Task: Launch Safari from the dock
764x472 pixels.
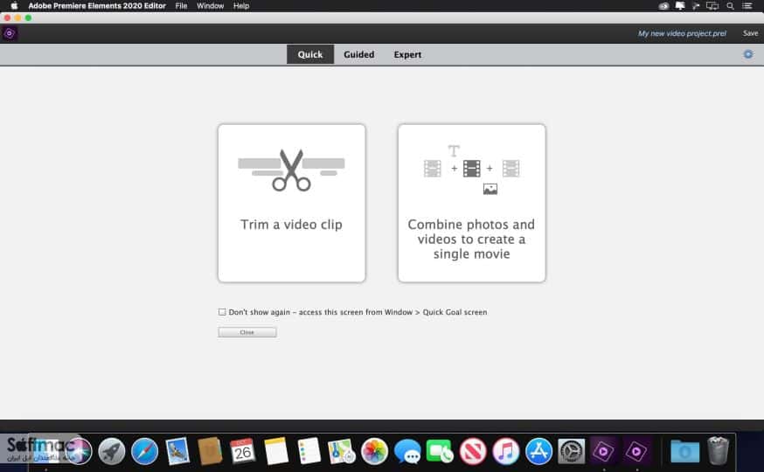Action: pyautogui.click(x=145, y=451)
